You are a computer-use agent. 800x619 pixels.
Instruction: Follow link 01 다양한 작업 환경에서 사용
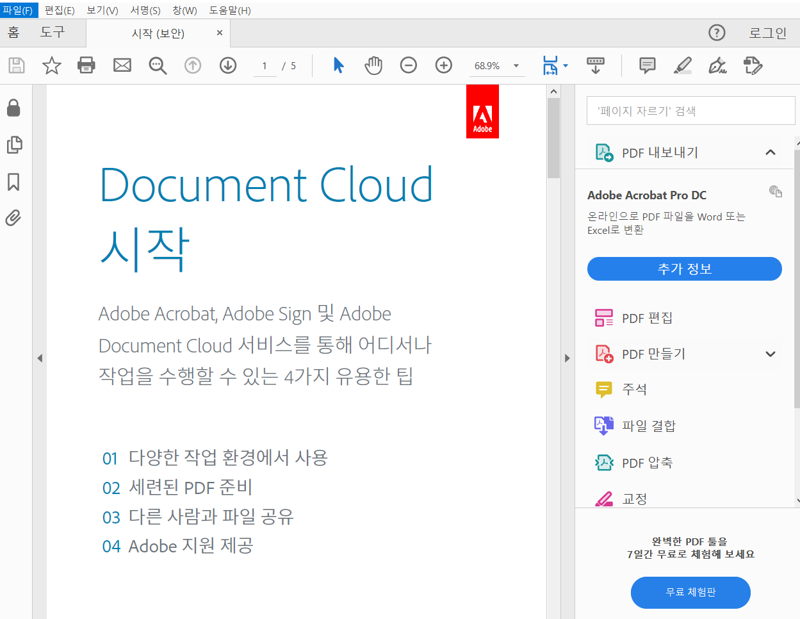tap(215, 458)
